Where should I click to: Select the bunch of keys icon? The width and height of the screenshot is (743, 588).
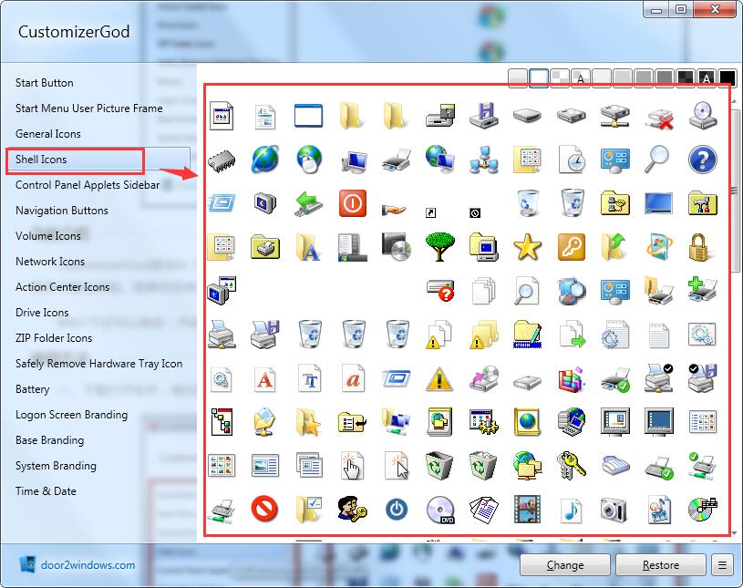tap(571, 465)
